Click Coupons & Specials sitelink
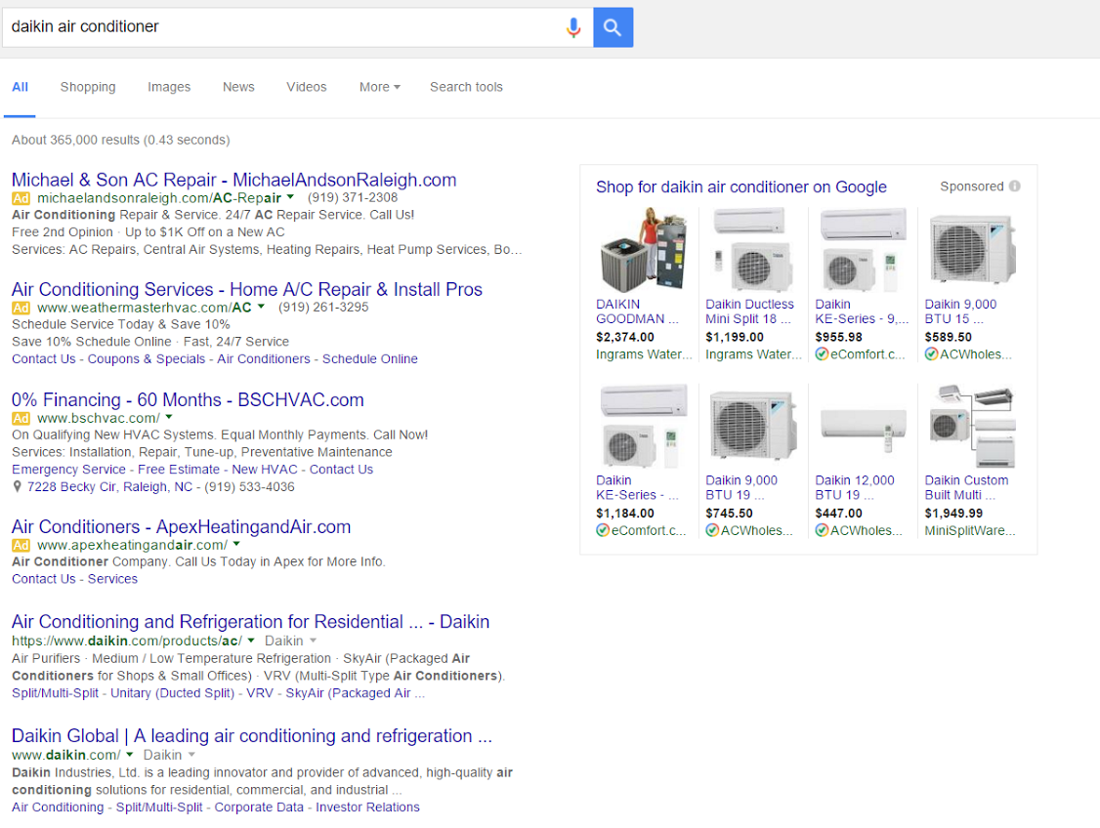1100x828 pixels. [x=147, y=359]
